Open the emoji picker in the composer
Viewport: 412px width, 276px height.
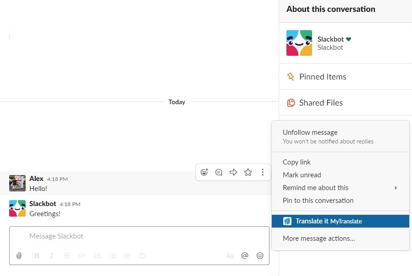[x=260, y=255]
